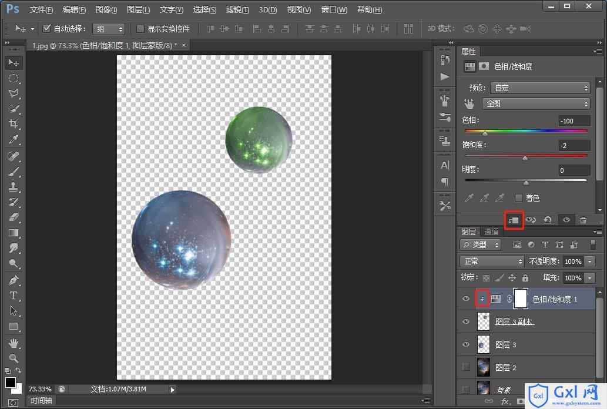Select the Move tool in toolbox
This screenshot has width=607, height=409.
(x=14, y=62)
